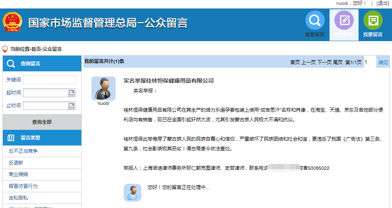Go to 尾页 in pagination
392x208 pixels.
338,62
